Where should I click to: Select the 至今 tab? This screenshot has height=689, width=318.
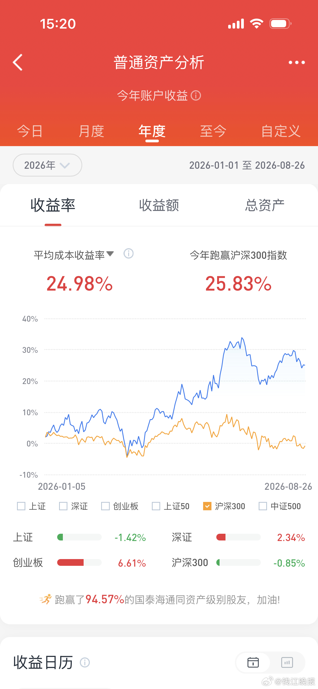pos(213,131)
